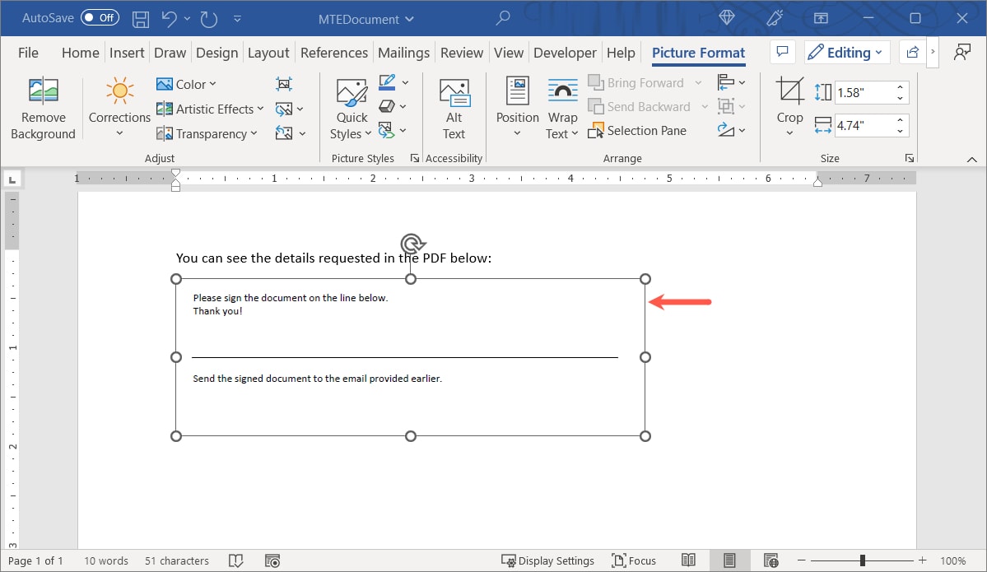Screen dimensions: 987x572
Task: Enable Focus mode from status bar
Action: tap(633, 560)
